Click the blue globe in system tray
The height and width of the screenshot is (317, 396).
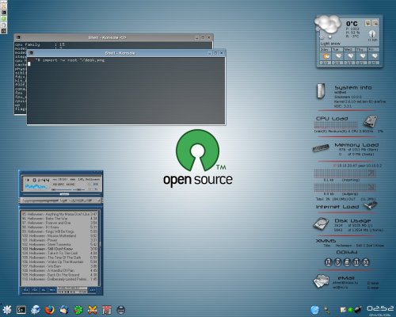314,310
